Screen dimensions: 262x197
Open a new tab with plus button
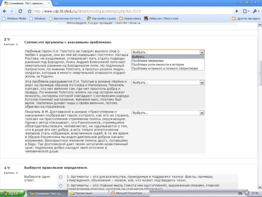coord(56,3)
